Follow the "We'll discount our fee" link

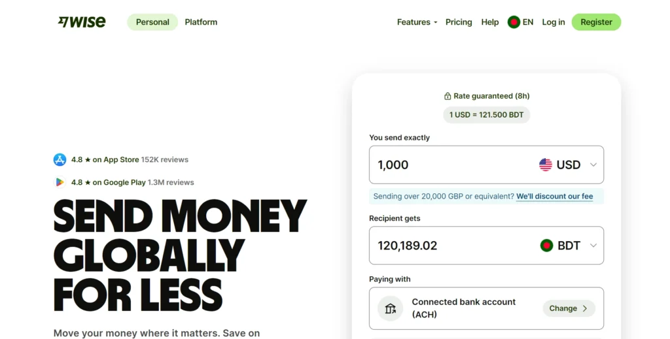(x=554, y=196)
